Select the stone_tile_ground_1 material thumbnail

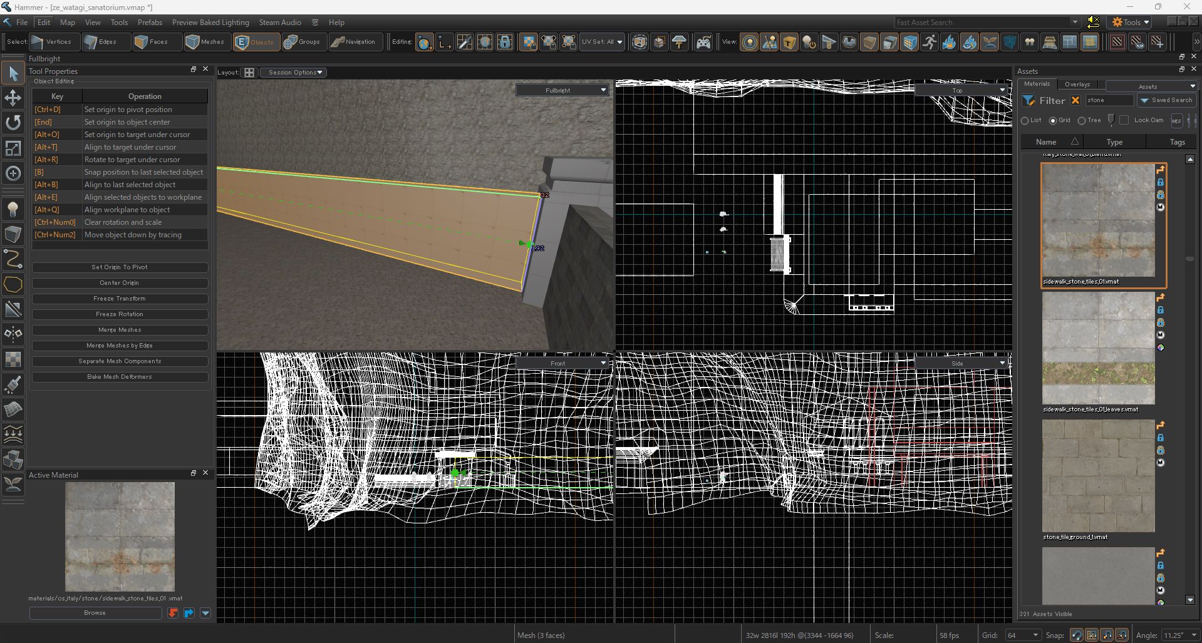[x=1098, y=476]
